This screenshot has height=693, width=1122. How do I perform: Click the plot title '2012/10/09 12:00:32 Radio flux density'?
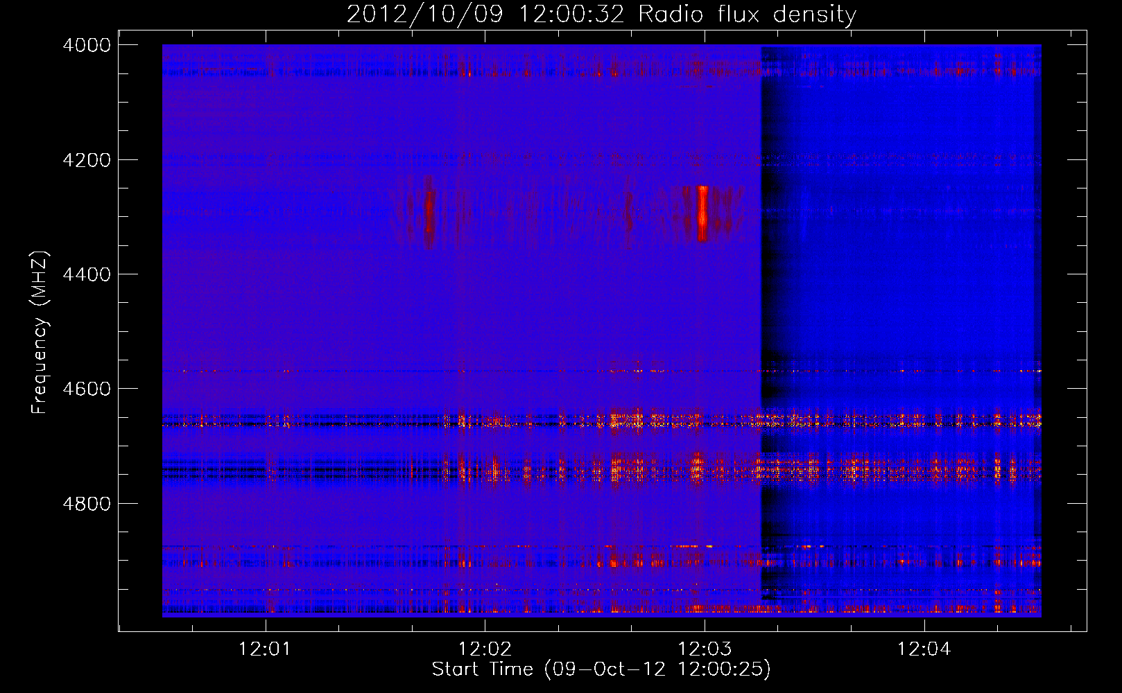coord(601,14)
